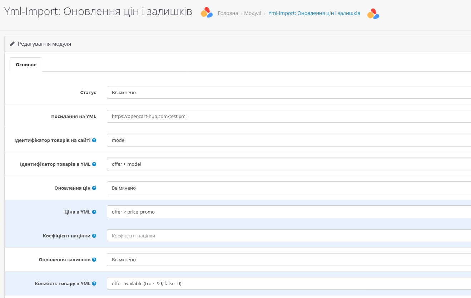Show help for the Ціна в YML field
Screen dimensions: 471x298
94,212
